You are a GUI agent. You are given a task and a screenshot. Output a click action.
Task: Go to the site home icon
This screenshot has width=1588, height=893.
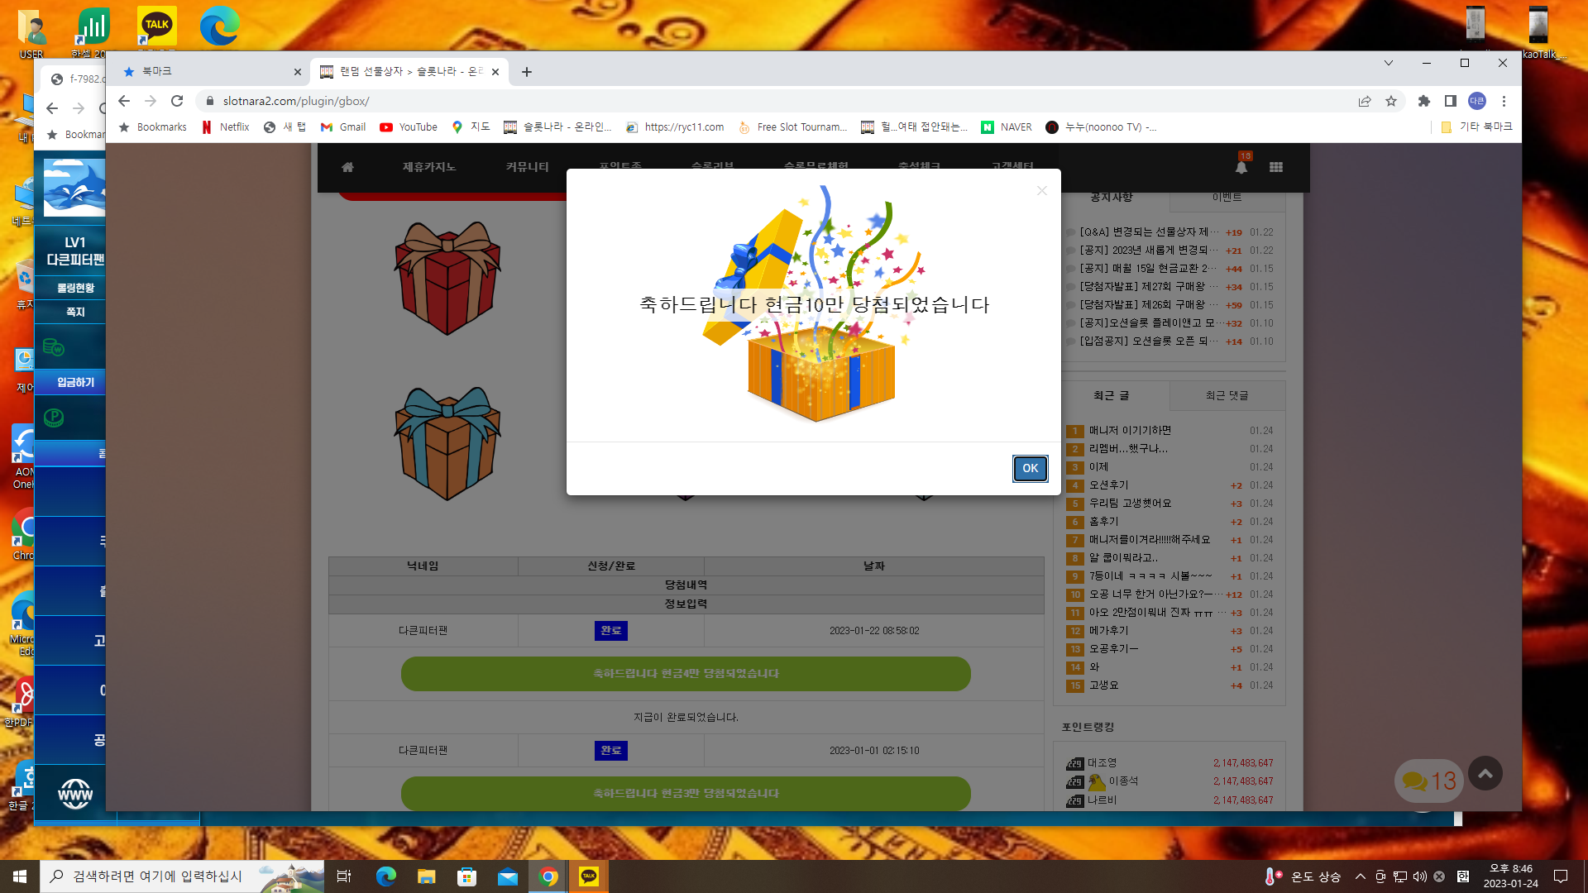347,167
